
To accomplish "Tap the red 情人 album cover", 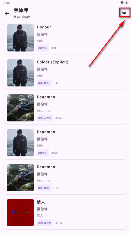I will [x=20, y=213].
